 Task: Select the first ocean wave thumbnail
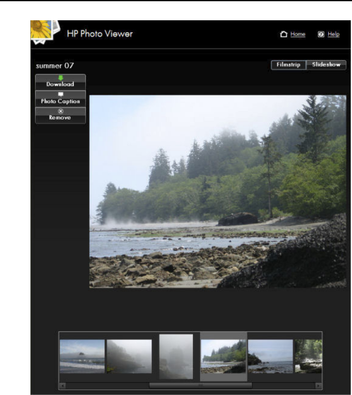click(x=82, y=356)
